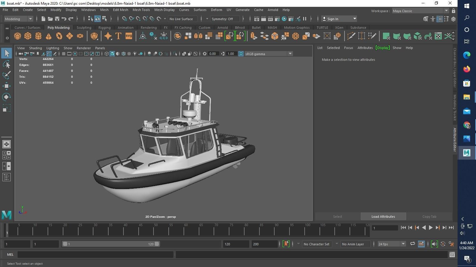Screen dimensions: 476x267
Task: Open the Channel Box / Layer Editor side tab
Action: 455,68
